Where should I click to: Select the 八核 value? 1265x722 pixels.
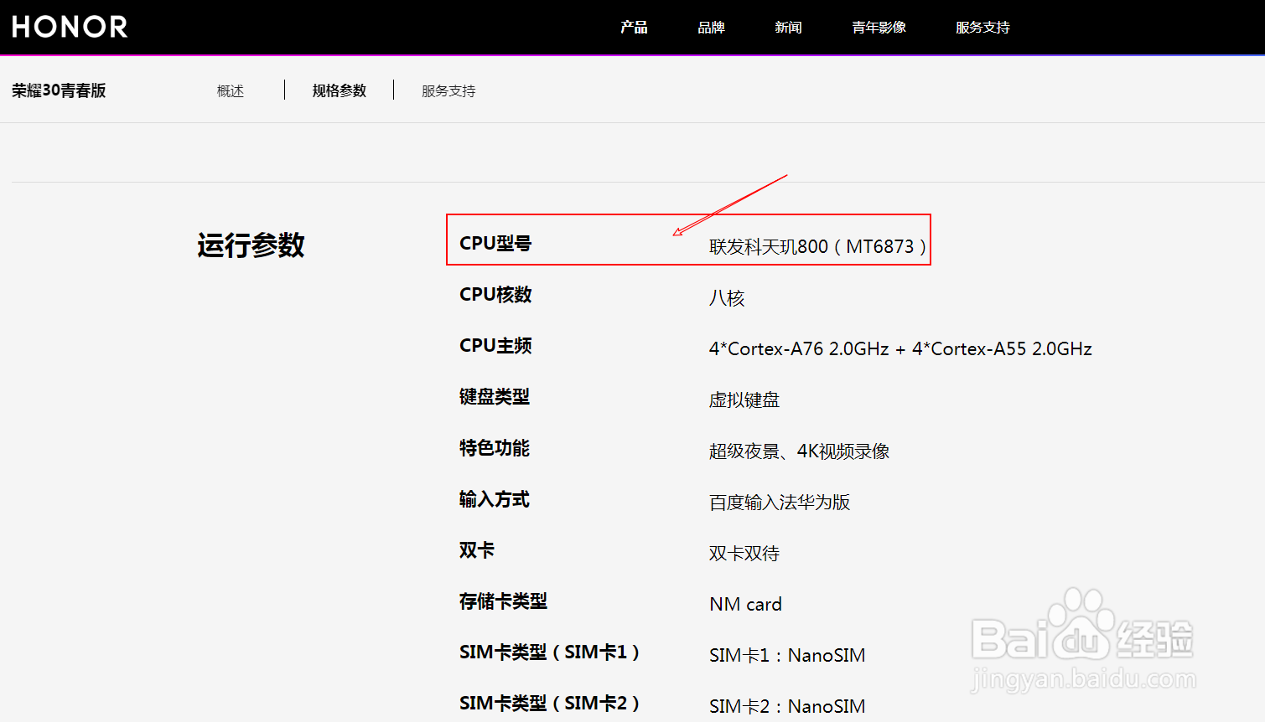click(x=727, y=298)
